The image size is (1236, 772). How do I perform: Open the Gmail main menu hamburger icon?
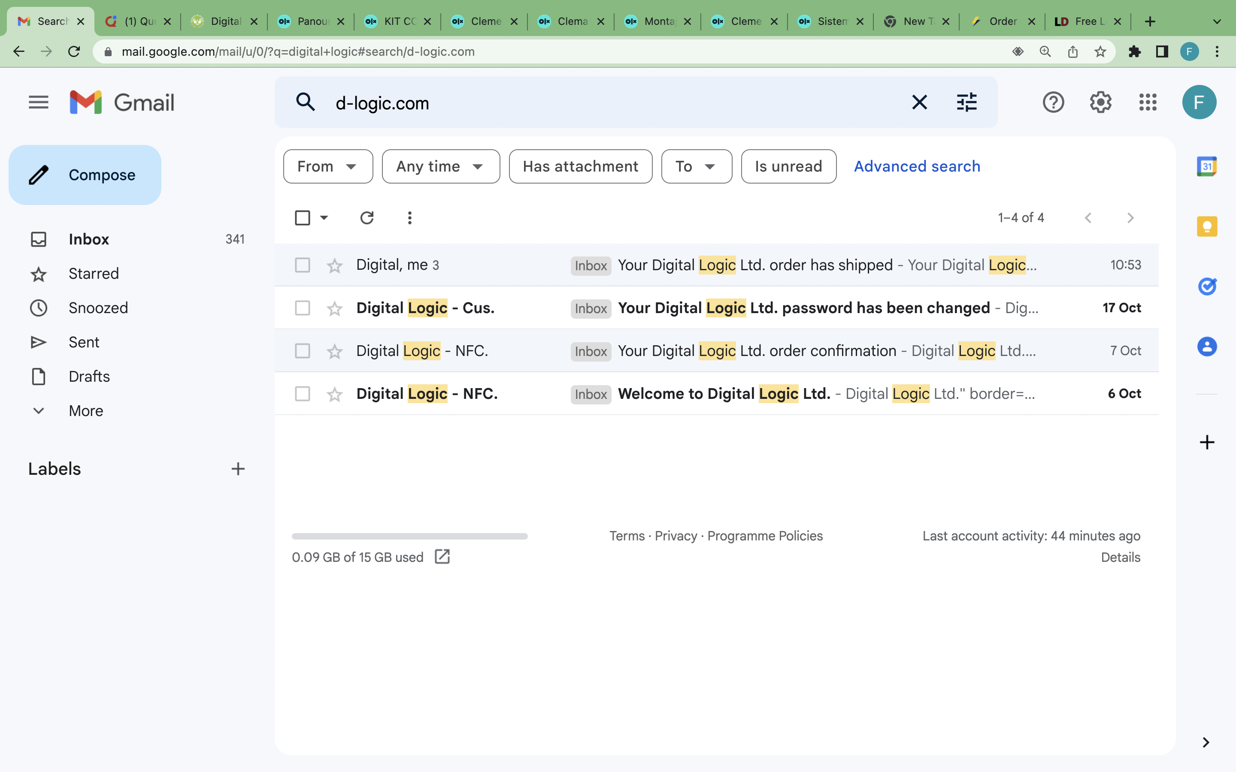click(38, 102)
